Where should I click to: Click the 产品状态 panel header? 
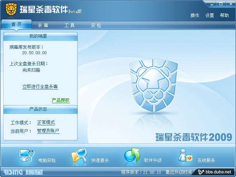pyautogui.click(x=41, y=109)
